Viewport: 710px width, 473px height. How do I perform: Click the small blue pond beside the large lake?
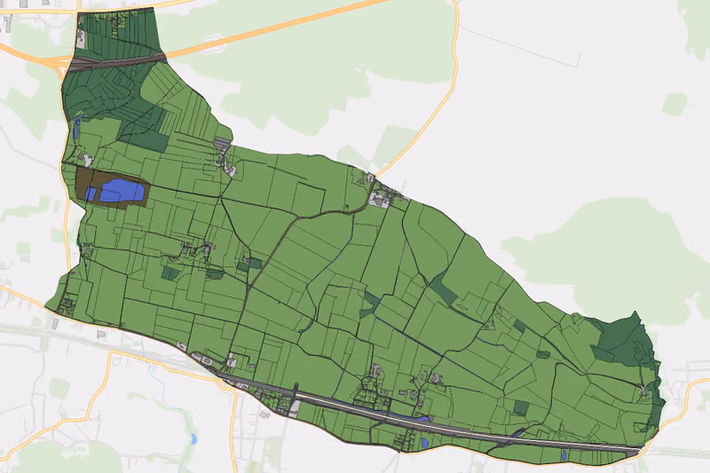(91, 193)
